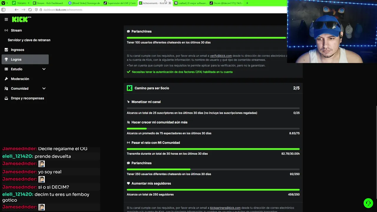This screenshot has width=377, height=212.
Task: Click the 2/5 Socio progress counter
Action: click(x=296, y=88)
